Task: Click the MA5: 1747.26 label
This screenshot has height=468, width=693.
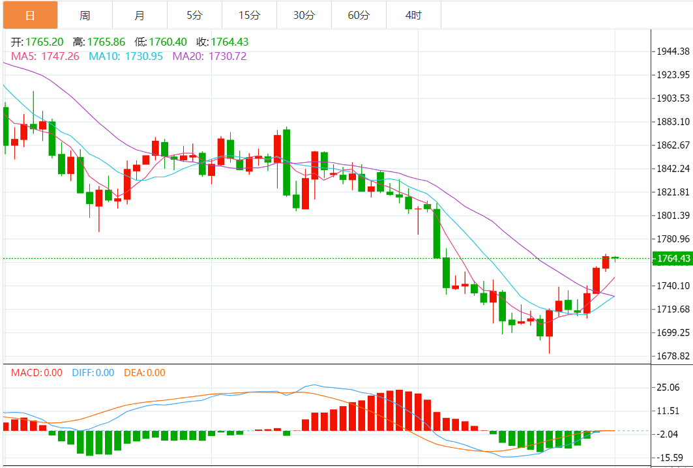Action: (x=45, y=56)
